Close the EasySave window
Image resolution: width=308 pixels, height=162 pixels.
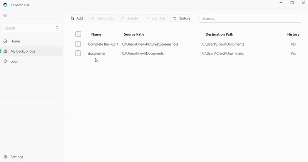tap(303, 3)
